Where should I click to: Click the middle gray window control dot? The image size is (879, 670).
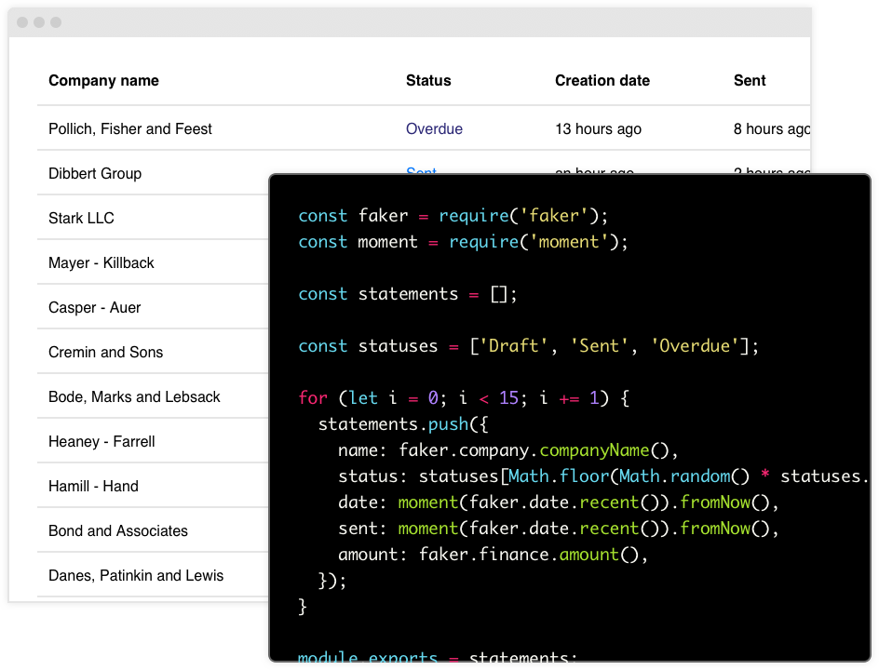pos(39,22)
